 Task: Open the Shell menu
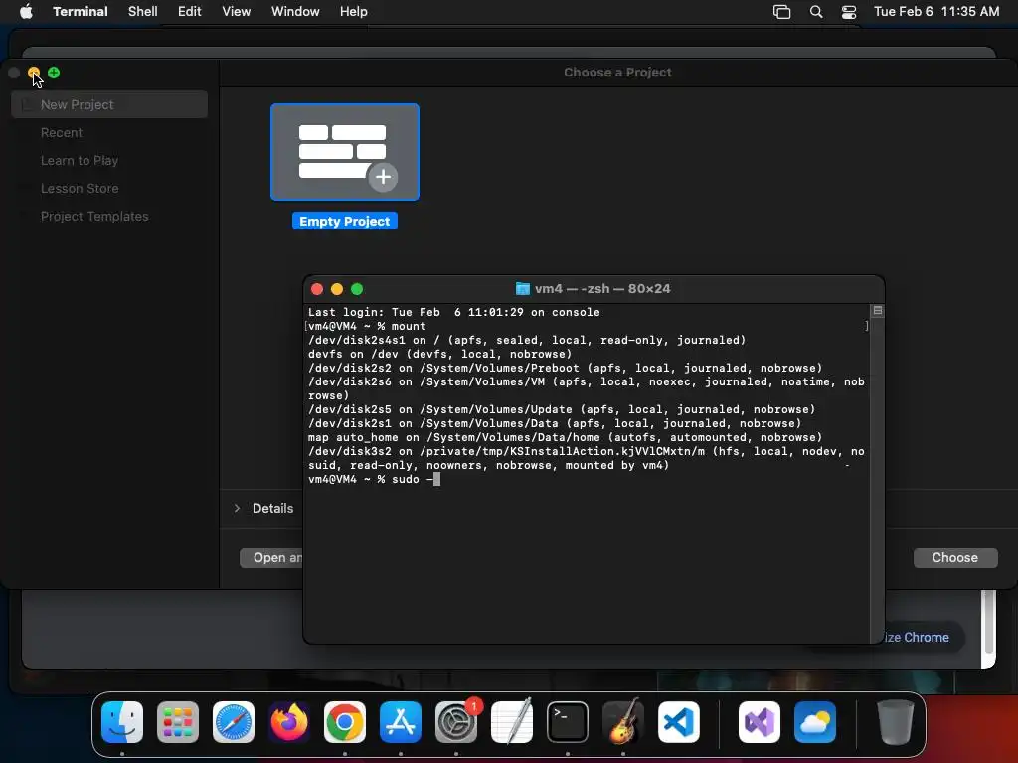[143, 11]
